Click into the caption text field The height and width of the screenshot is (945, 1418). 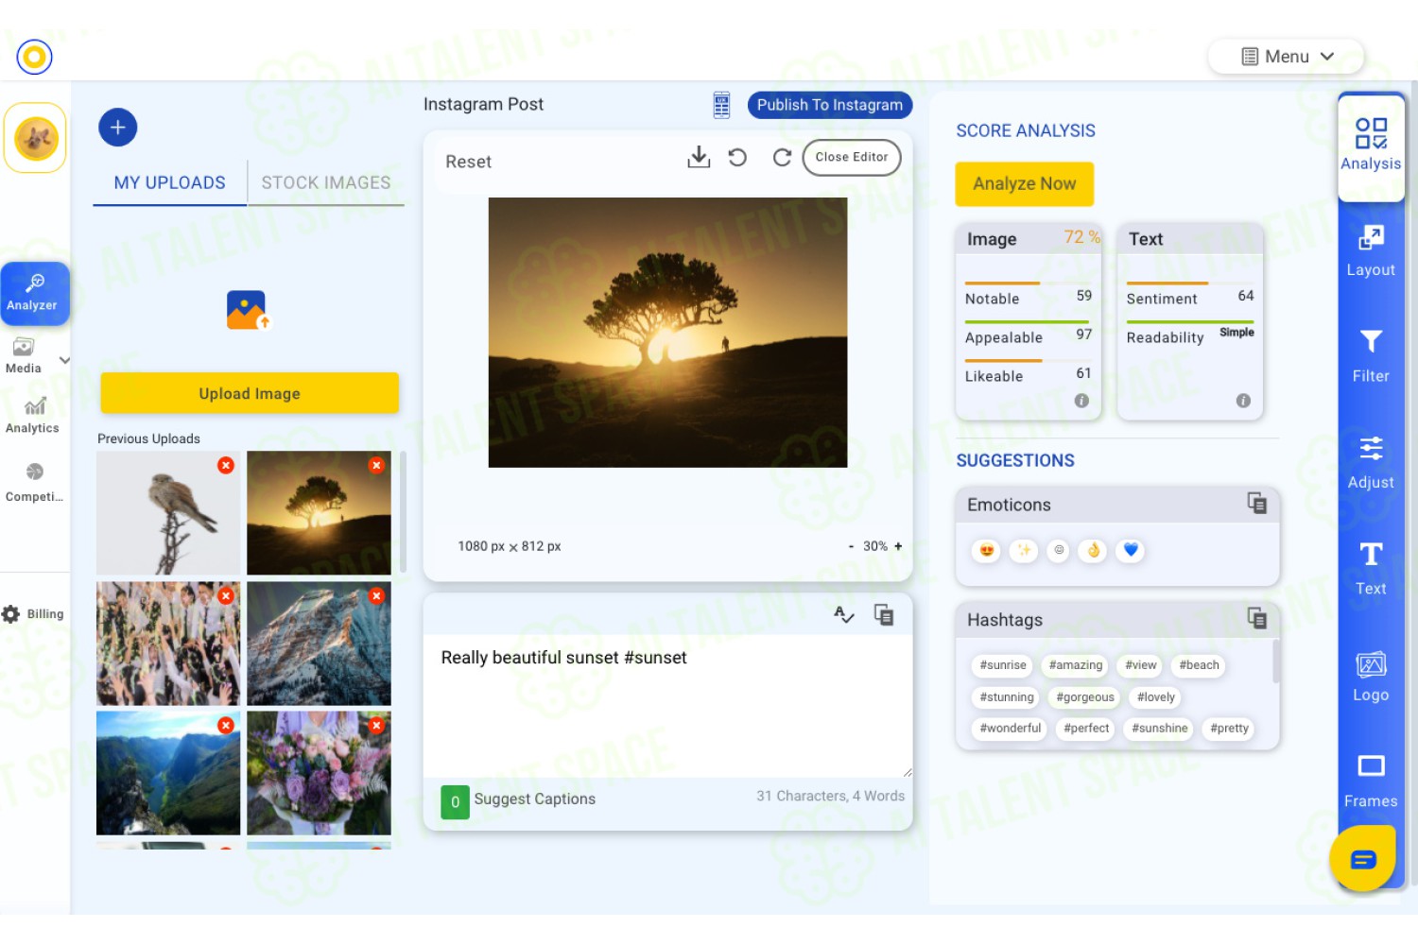668,705
